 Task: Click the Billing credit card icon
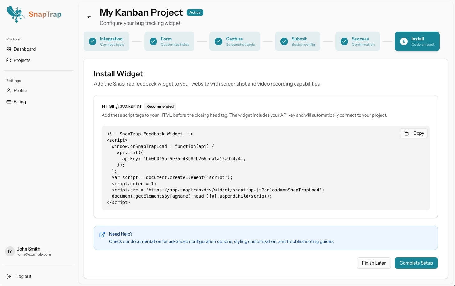[9, 102]
